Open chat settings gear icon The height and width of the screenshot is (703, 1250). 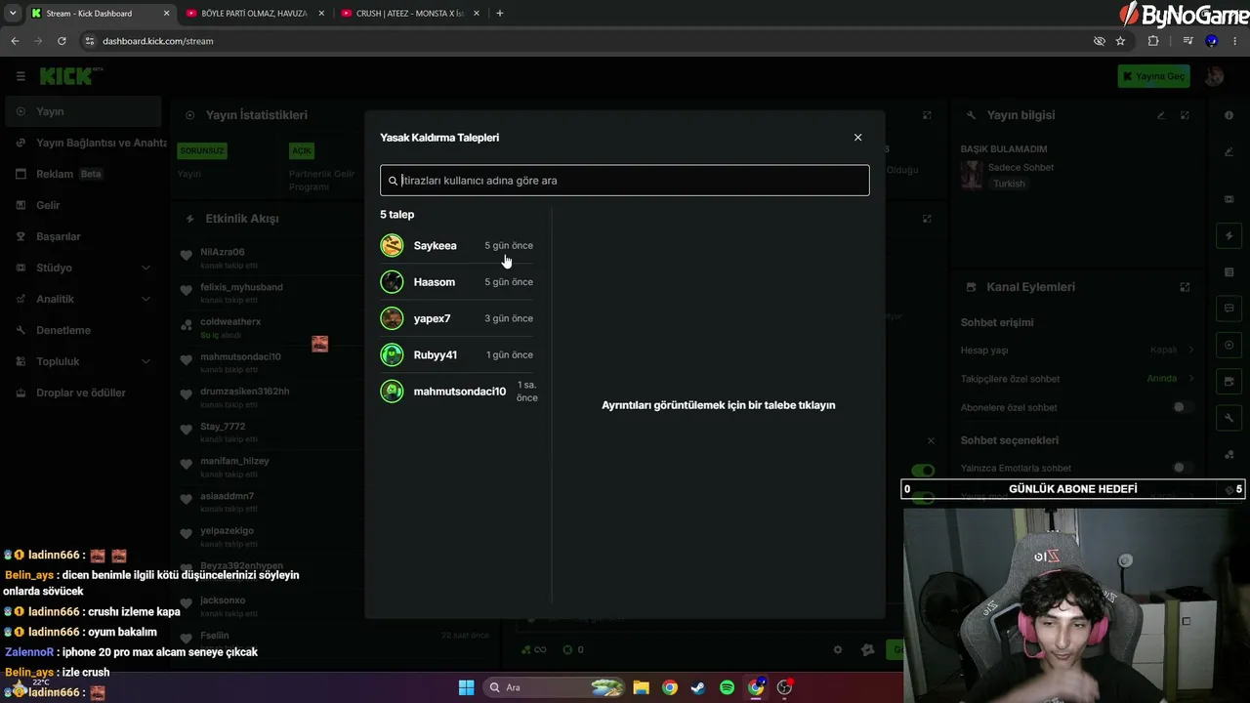tap(837, 649)
